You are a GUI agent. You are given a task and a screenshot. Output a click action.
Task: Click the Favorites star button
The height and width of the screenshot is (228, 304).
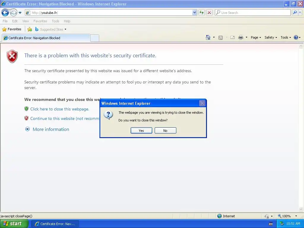pyautogui.click(x=12, y=29)
